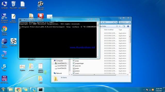Image resolution: width=165 pixels, height=92 pixels.
Task: Launch the eclipse Shortcut icon
Action: (x=4, y=43)
